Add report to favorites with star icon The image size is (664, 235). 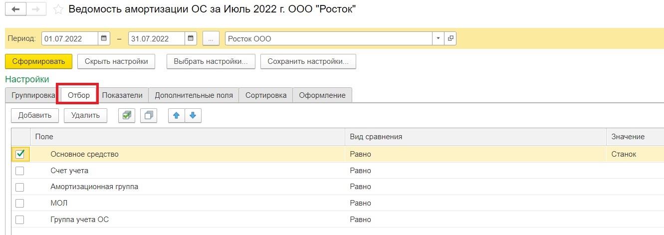tap(58, 9)
